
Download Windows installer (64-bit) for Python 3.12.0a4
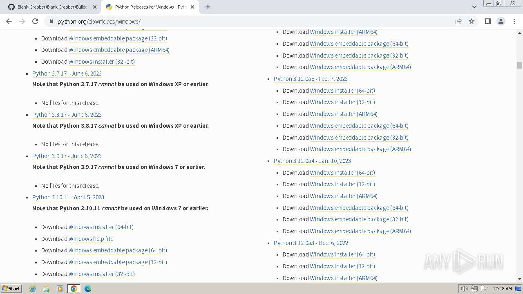[x=342, y=173]
